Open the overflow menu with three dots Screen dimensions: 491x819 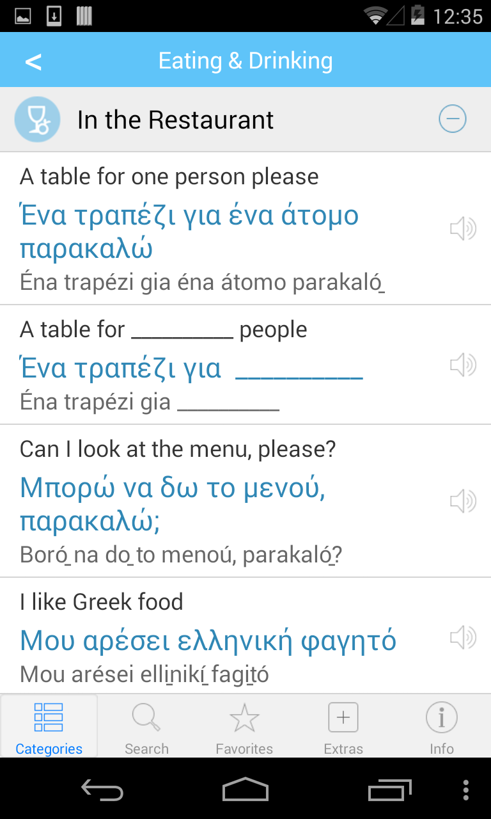pyautogui.click(x=465, y=790)
